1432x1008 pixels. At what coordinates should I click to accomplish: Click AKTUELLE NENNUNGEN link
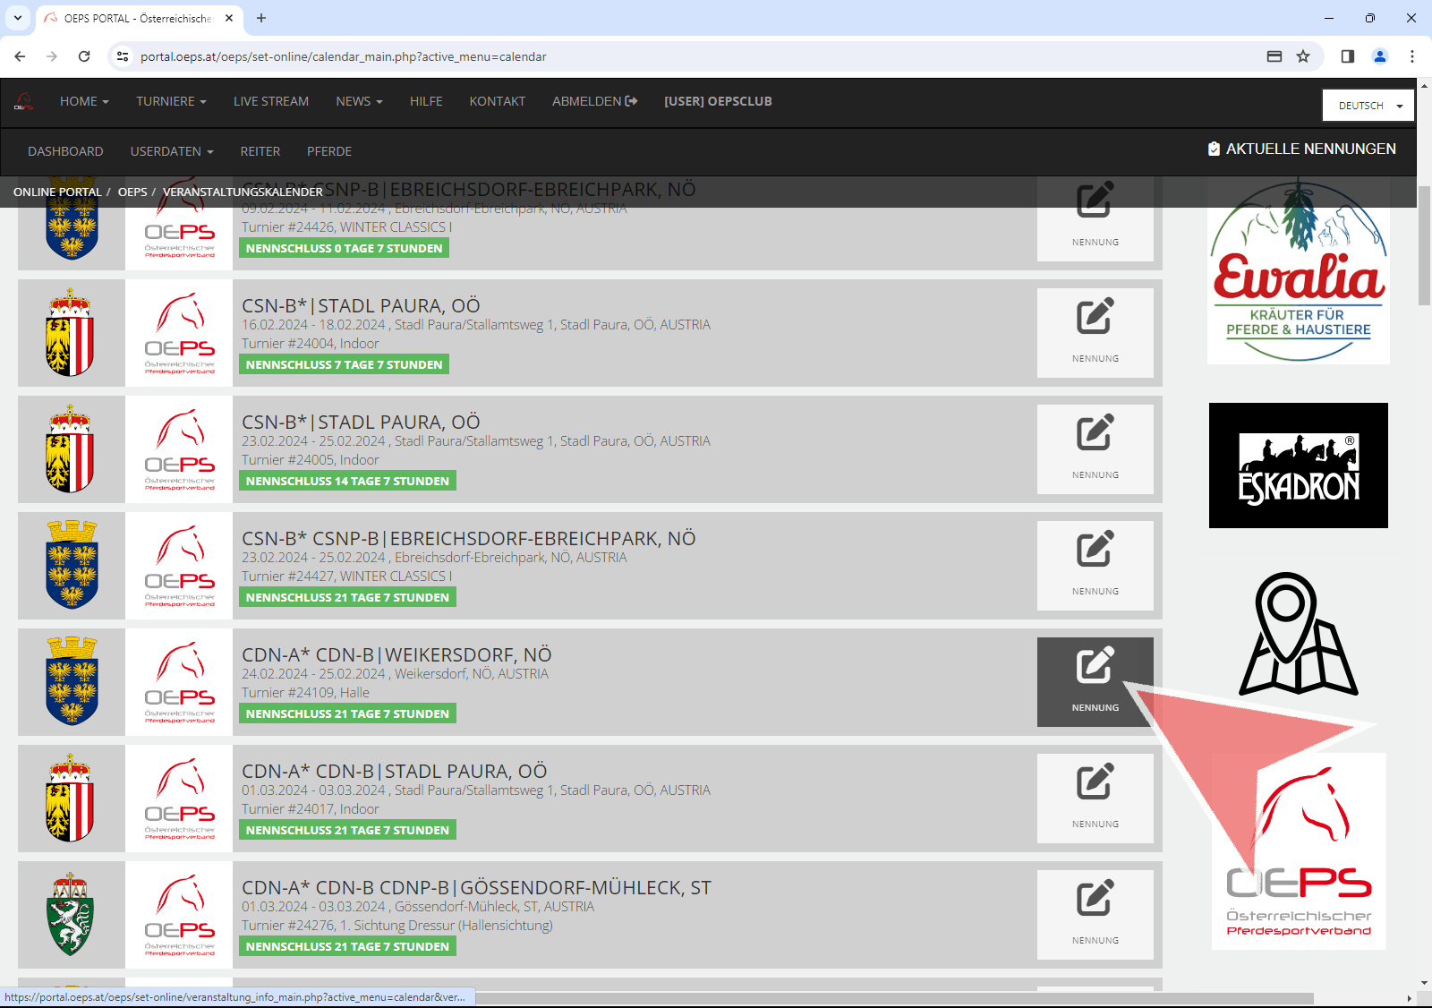click(x=1301, y=149)
